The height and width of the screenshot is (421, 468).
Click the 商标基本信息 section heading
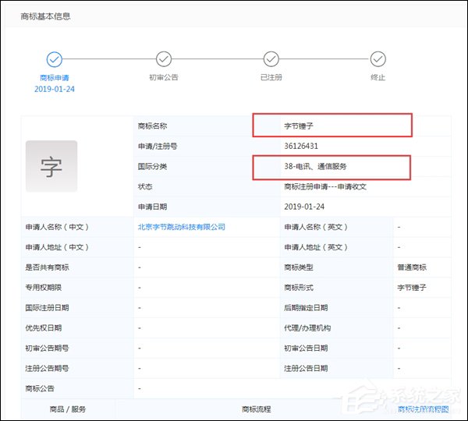46,16
